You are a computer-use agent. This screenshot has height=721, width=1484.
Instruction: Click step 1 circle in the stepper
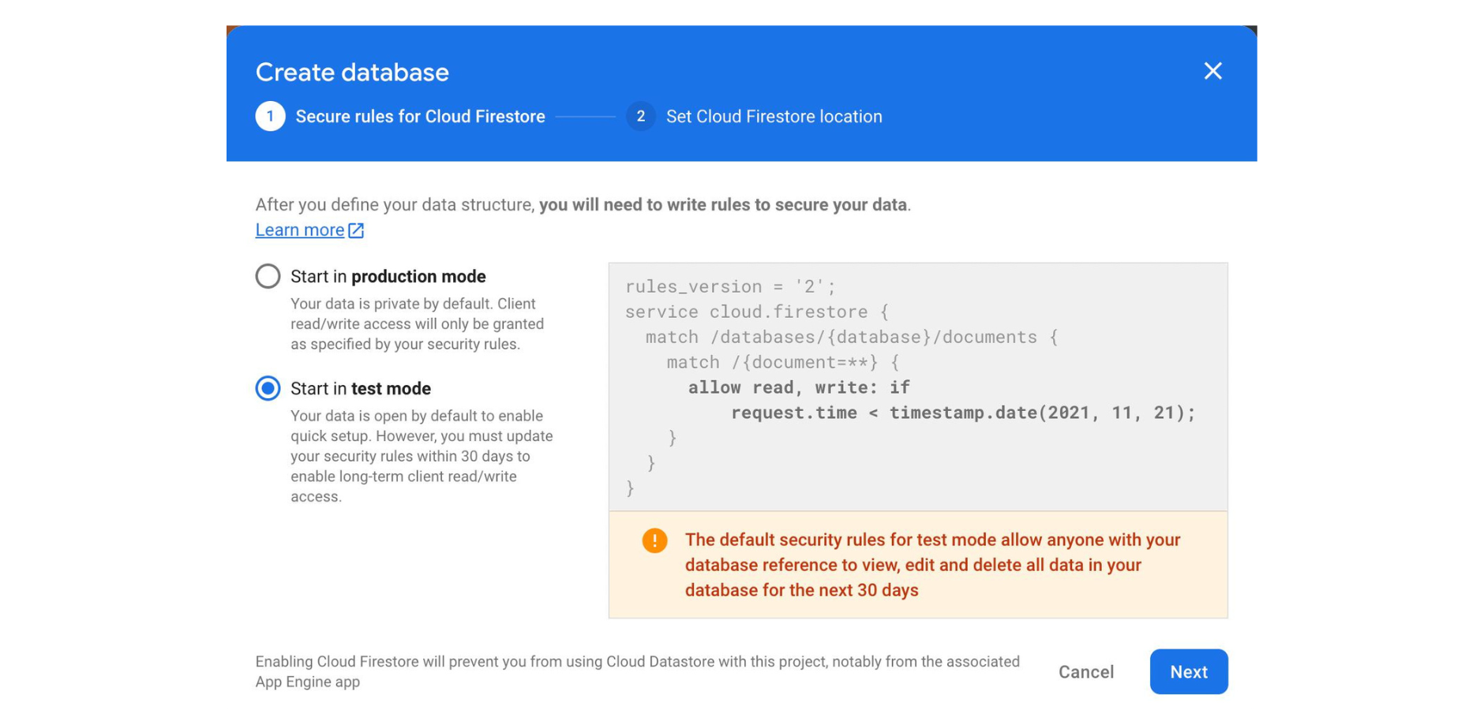[x=270, y=117]
